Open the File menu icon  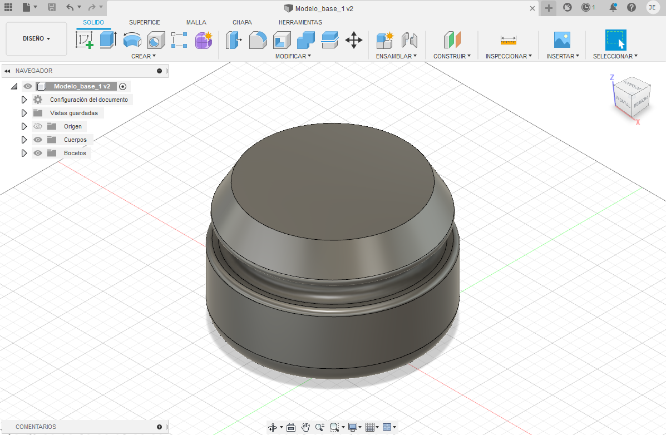(x=27, y=7)
